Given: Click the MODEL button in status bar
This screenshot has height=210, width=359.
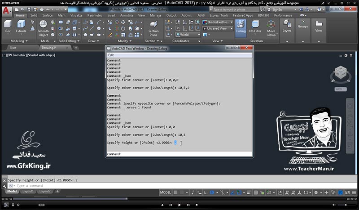Looking at the screenshot, I should (x=165, y=192).
